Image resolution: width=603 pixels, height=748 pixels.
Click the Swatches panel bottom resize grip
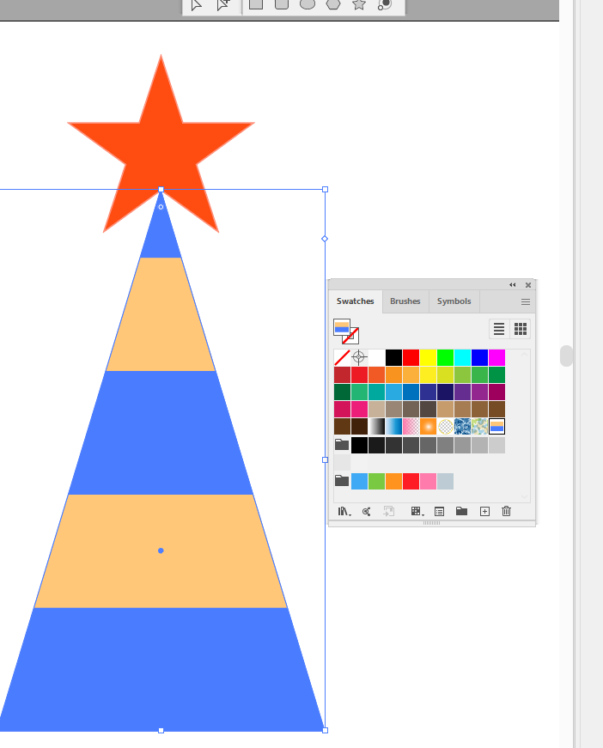click(x=431, y=523)
